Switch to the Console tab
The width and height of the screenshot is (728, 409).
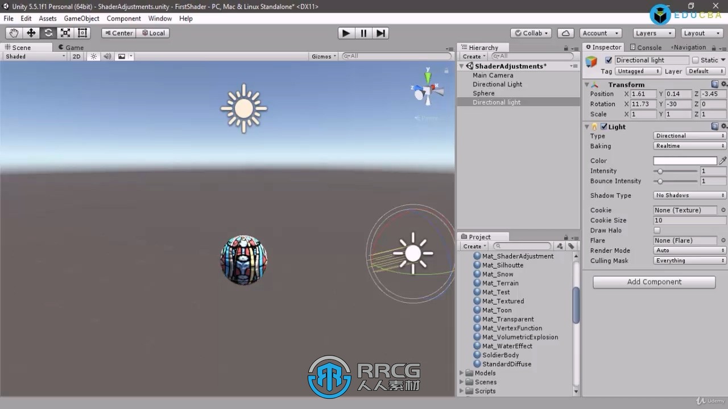[645, 48]
